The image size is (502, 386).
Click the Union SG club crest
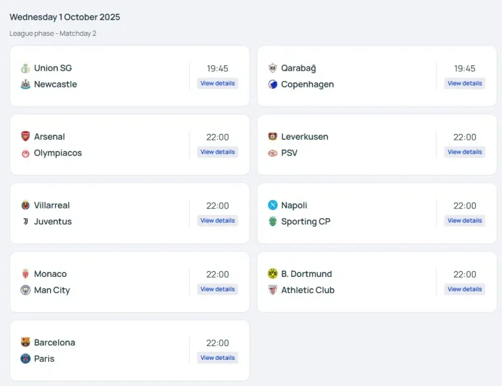[x=25, y=68]
